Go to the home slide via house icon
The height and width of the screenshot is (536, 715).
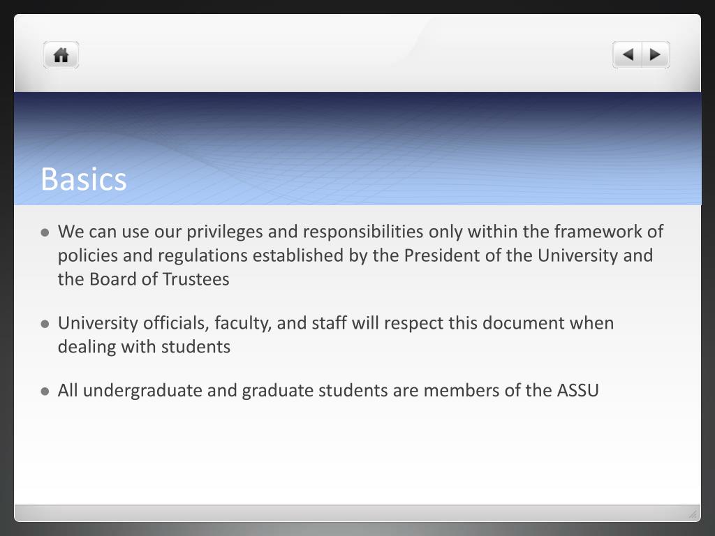(61, 55)
